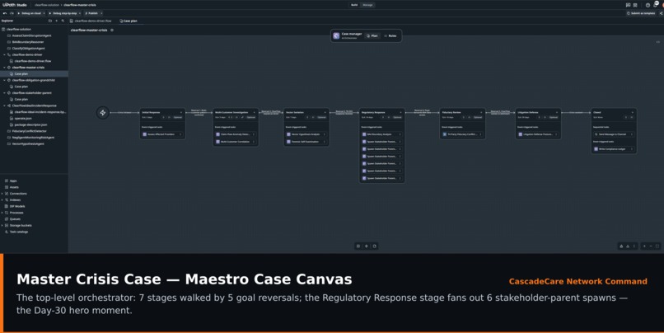This screenshot has width=664, height=333.
Task: Click the zoom in plus icon on canvas
Action: click(644, 246)
